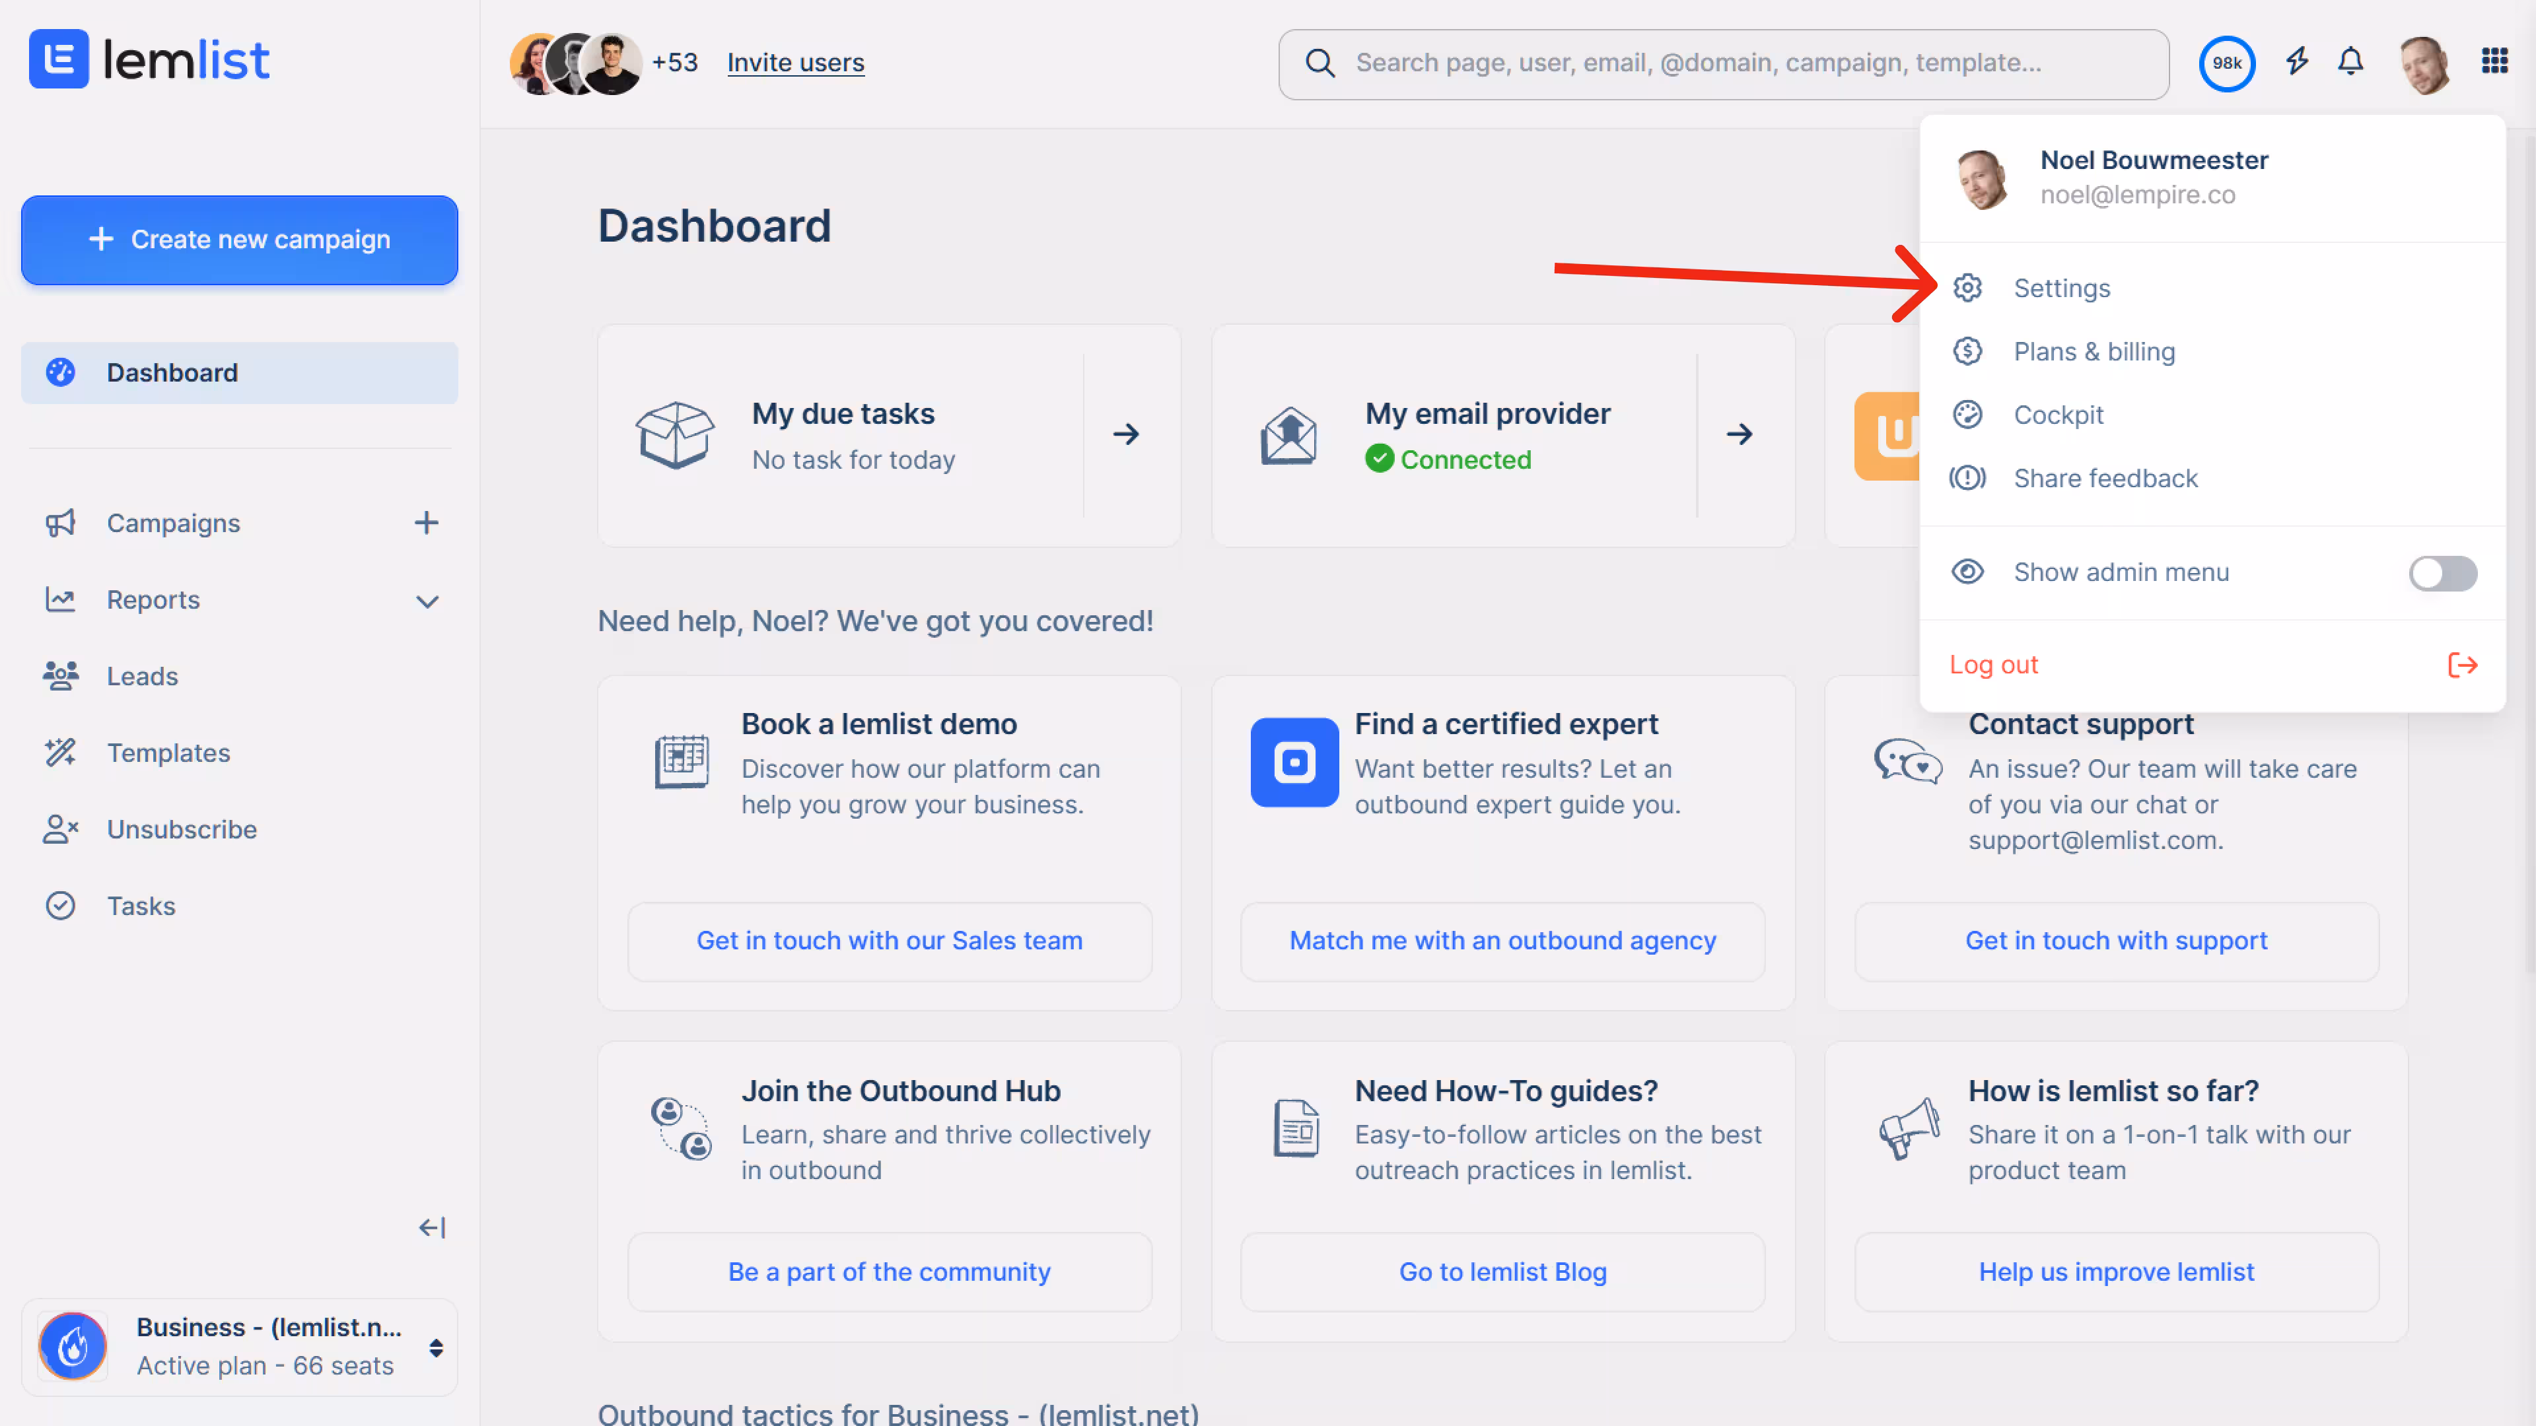Click the Invite users link
2536x1426 pixels.
(x=795, y=63)
